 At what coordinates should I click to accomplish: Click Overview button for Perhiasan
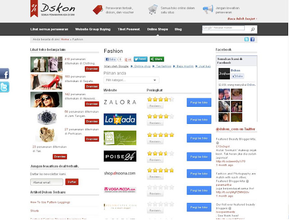tap(92, 139)
